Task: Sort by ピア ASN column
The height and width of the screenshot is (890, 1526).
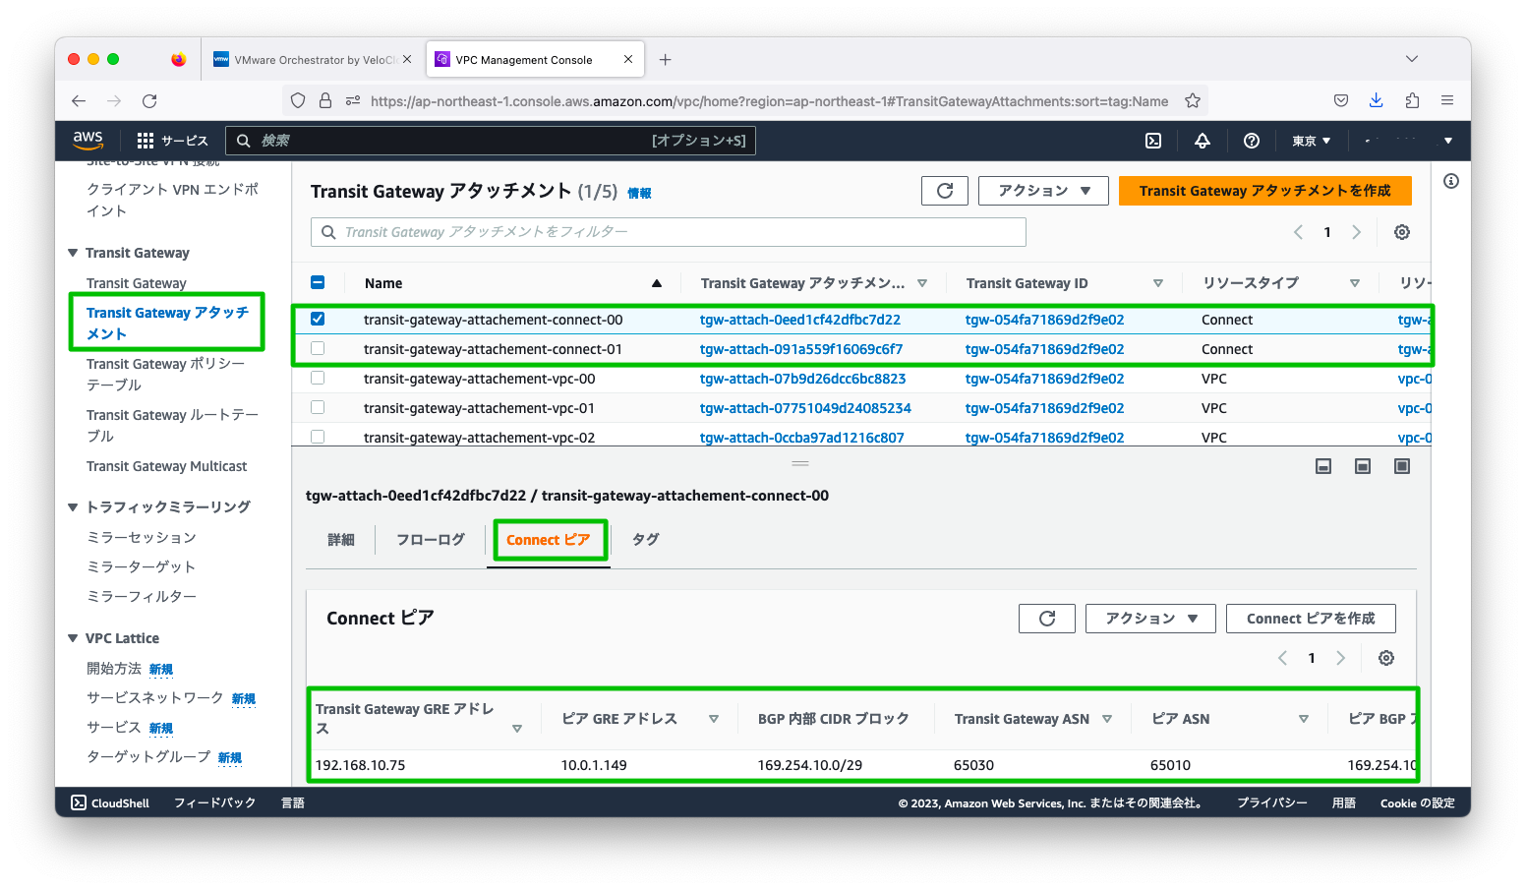Action: point(1180,719)
